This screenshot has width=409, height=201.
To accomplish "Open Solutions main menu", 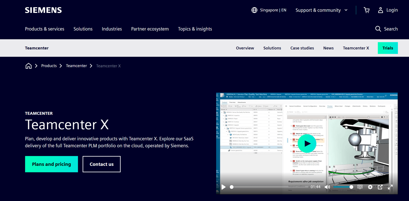I will coord(83,29).
